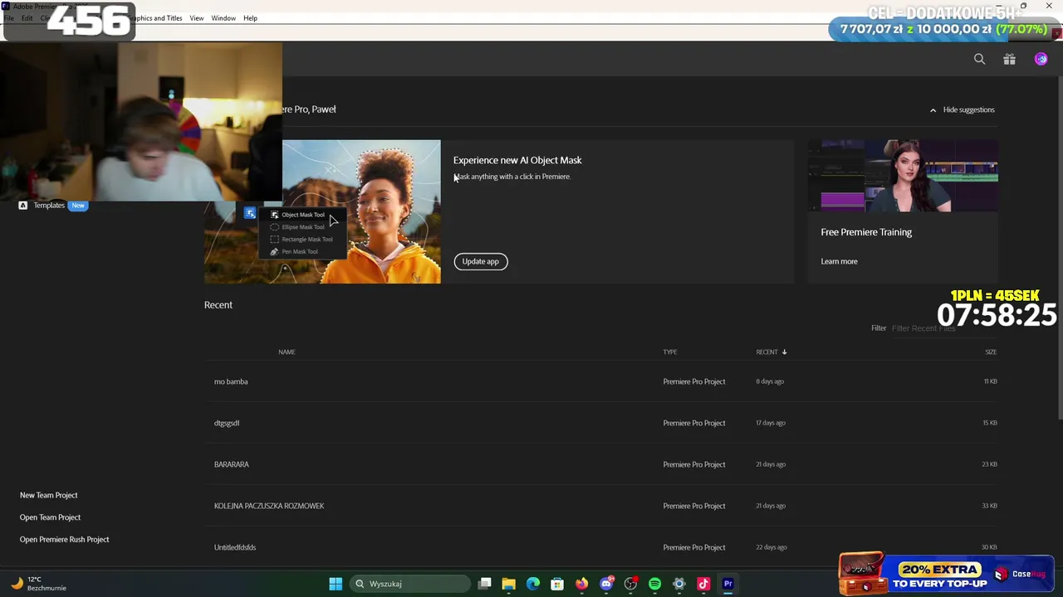Open the weather widget showing 12°C
The image size is (1063, 597).
[38, 584]
